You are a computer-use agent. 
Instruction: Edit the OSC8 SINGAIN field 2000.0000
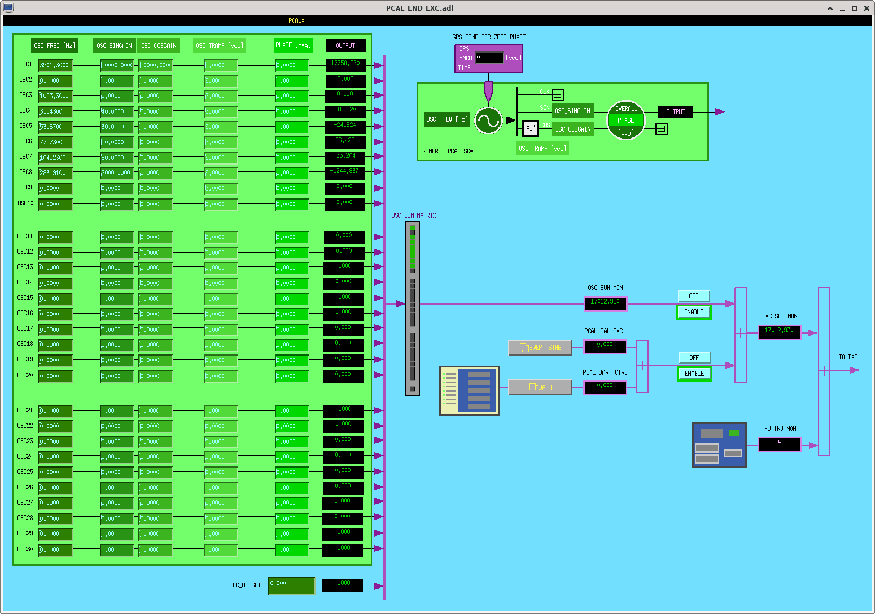pyautogui.click(x=117, y=173)
